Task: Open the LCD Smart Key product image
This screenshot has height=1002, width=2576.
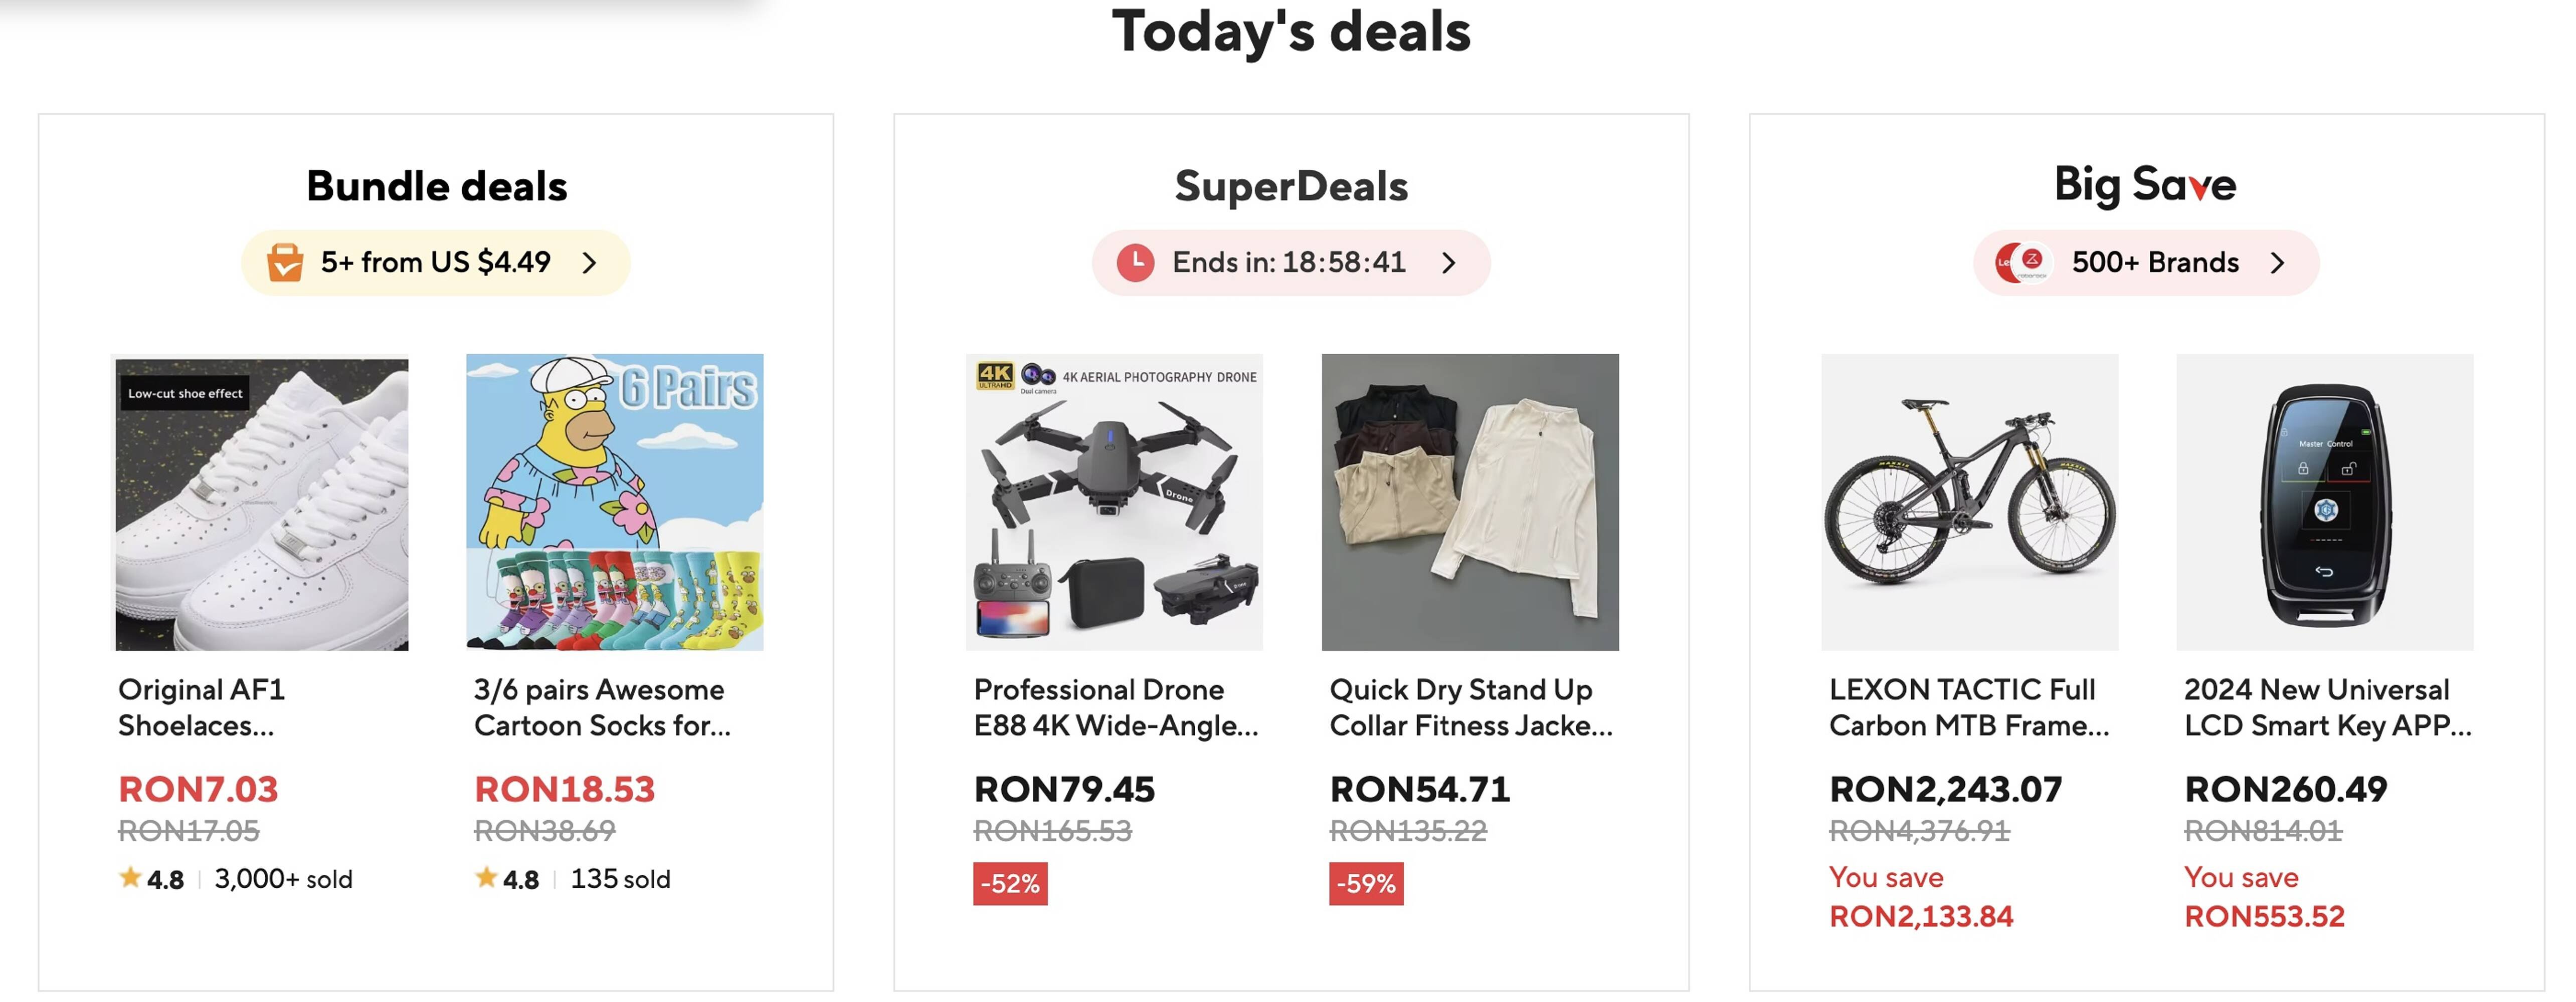Action: 2324,503
